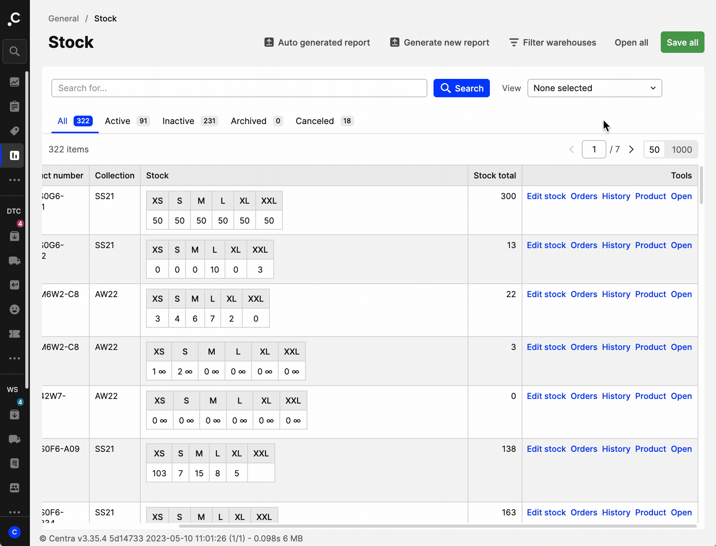The image size is (716, 546).
Task: Click the horizontal scrollbar below the table
Action: click(437, 526)
